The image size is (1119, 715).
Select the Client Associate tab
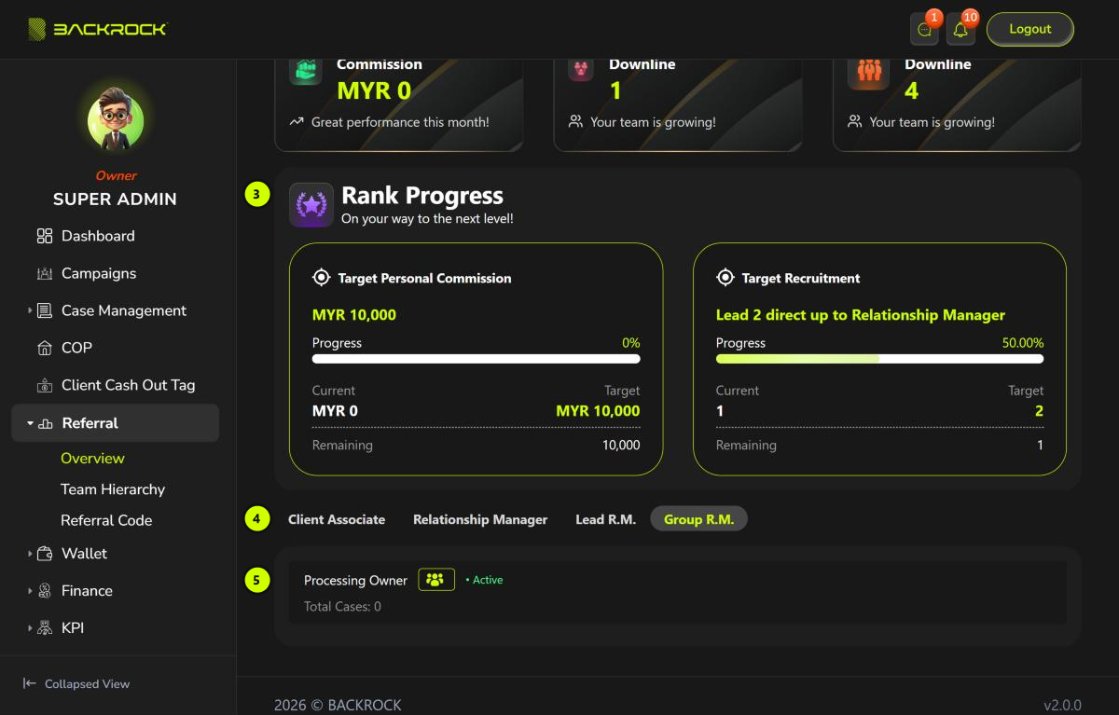coord(337,519)
